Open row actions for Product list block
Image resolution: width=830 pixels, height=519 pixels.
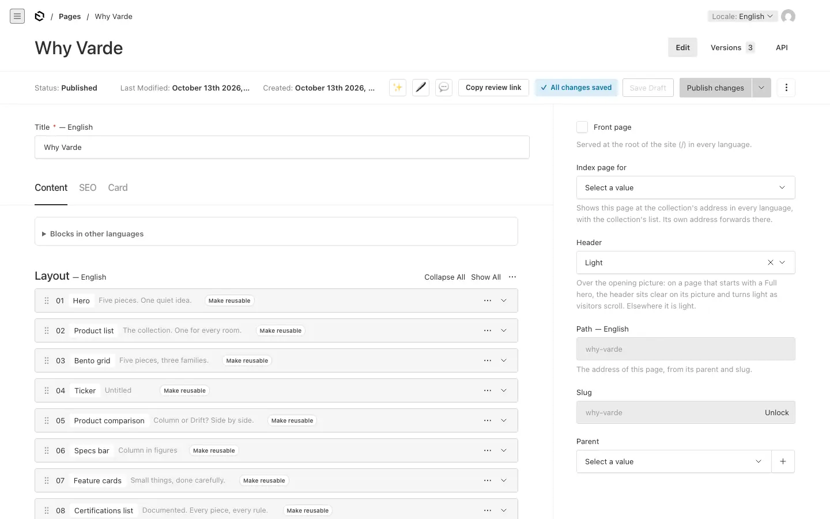coord(488,330)
